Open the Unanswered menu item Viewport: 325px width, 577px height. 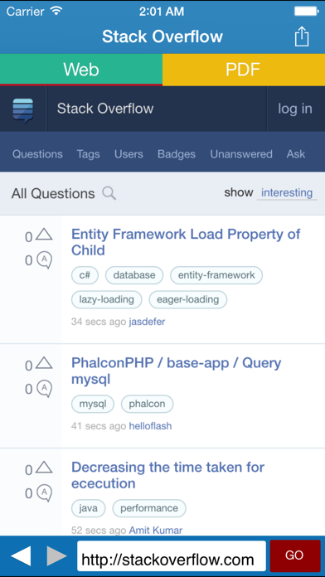pyautogui.click(x=241, y=154)
